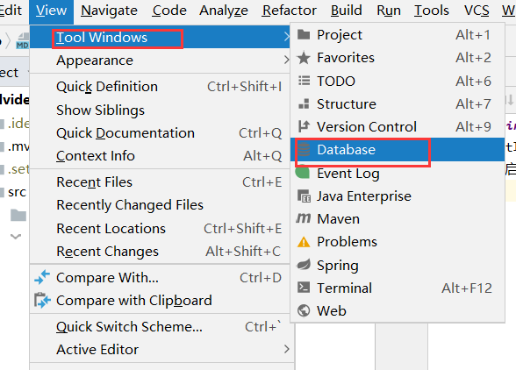Click the Terminal prompt icon
Screen dimensions: 516x370
pyautogui.click(x=304, y=288)
